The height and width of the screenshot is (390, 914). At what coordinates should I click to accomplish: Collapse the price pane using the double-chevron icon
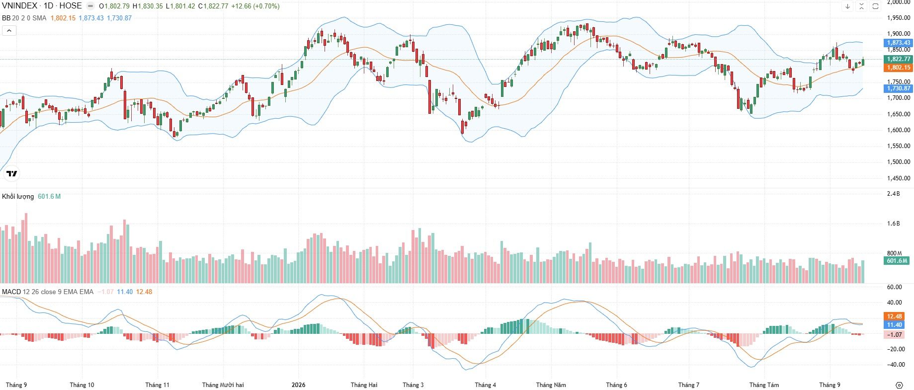point(861,6)
